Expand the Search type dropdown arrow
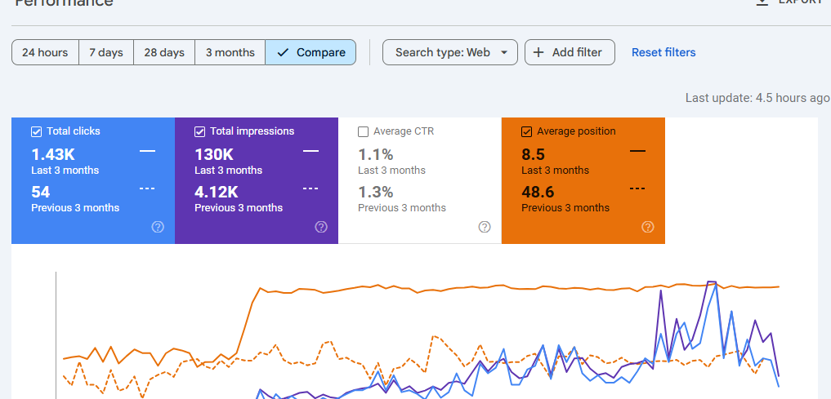Viewport: 831px width, 399px height. [x=504, y=52]
